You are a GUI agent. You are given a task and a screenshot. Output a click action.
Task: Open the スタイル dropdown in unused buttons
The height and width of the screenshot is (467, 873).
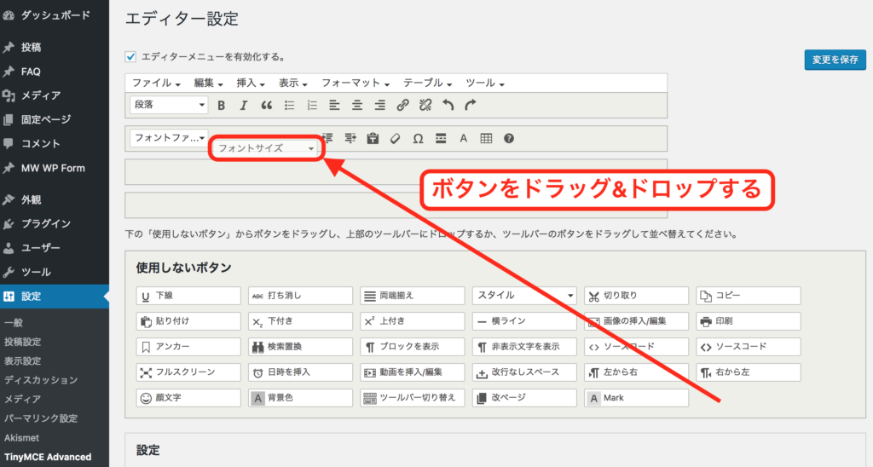(524, 296)
